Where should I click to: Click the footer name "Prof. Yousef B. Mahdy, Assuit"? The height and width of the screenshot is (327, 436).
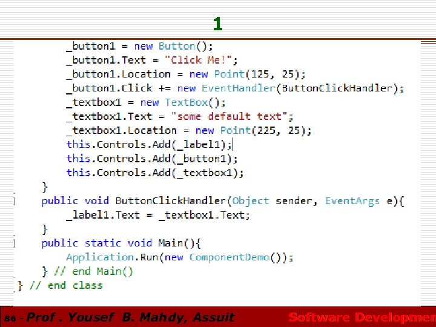[x=131, y=317]
